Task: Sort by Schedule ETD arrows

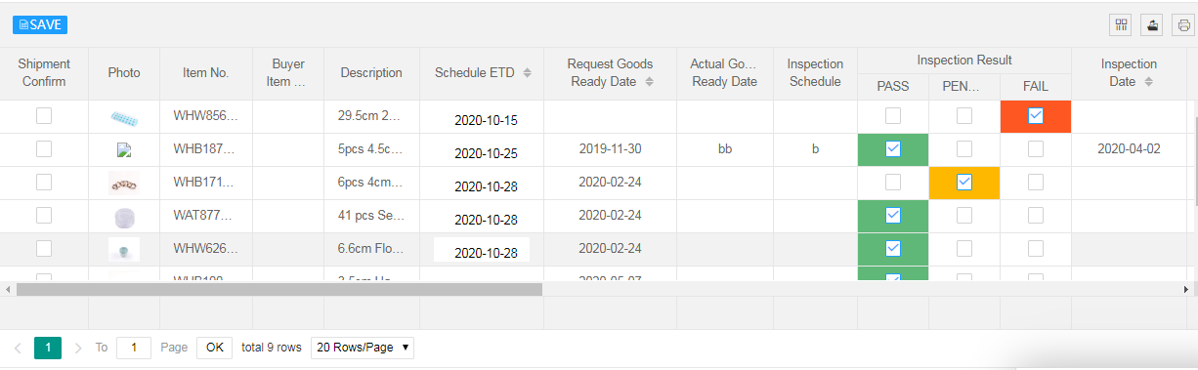Action: click(528, 73)
